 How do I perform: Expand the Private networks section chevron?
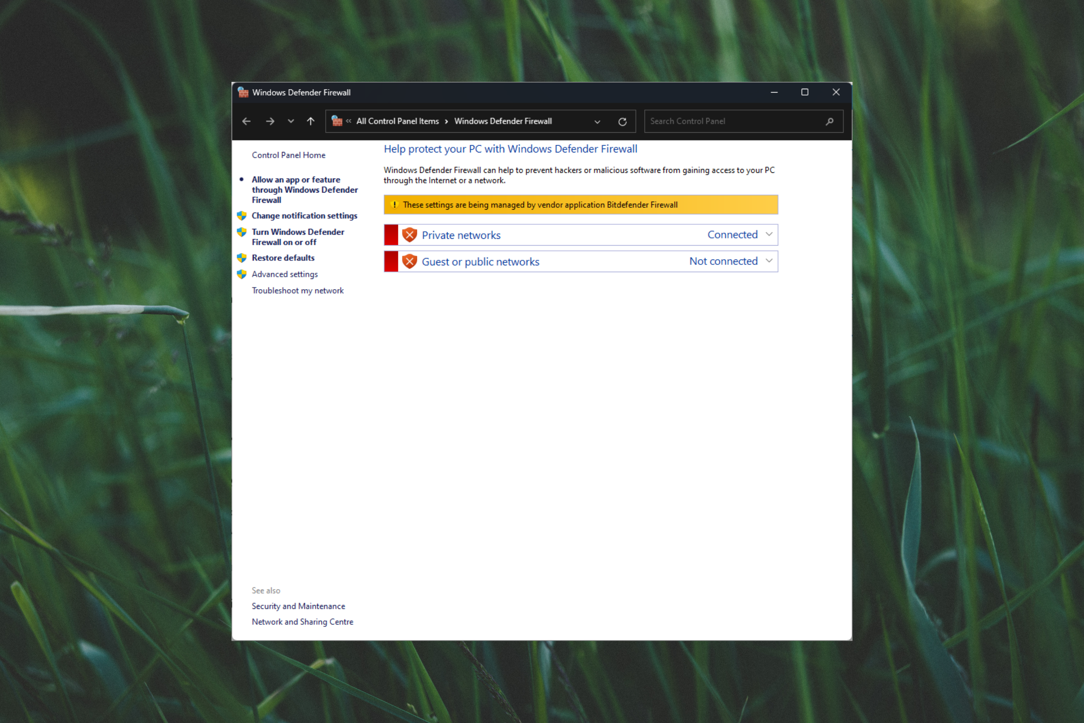(x=769, y=234)
